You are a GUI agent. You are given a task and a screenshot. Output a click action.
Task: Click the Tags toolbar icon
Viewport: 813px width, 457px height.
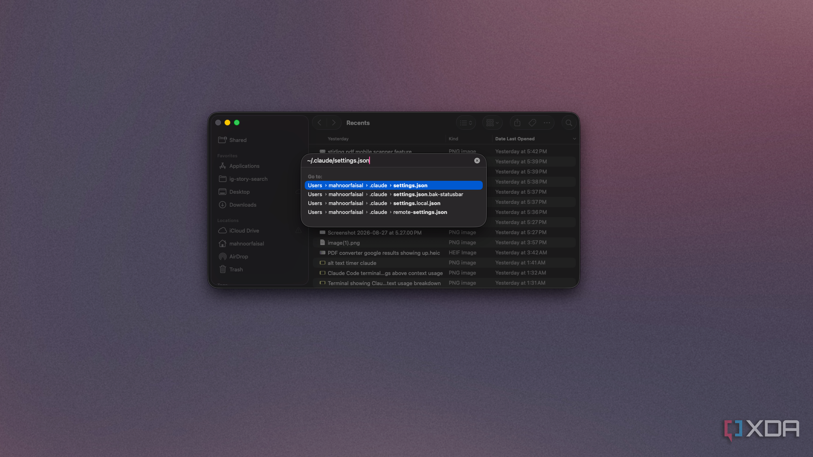pyautogui.click(x=532, y=123)
